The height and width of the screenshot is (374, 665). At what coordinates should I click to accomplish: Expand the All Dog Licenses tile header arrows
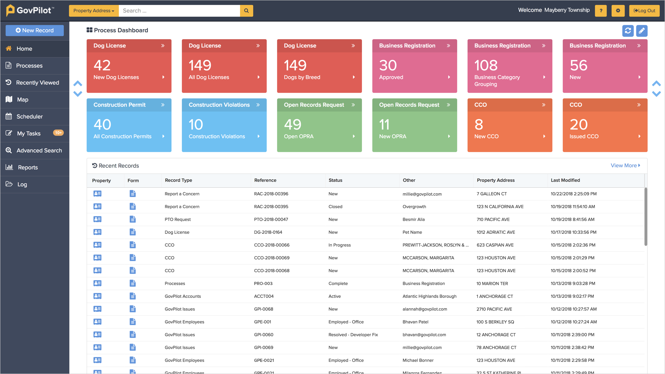pyautogui.click(x=258, y=46)
